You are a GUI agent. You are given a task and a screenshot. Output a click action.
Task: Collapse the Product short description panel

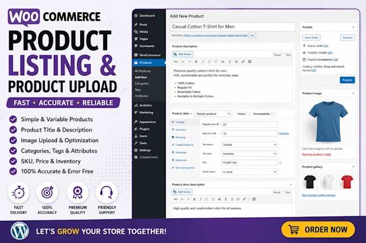[291, 185]
